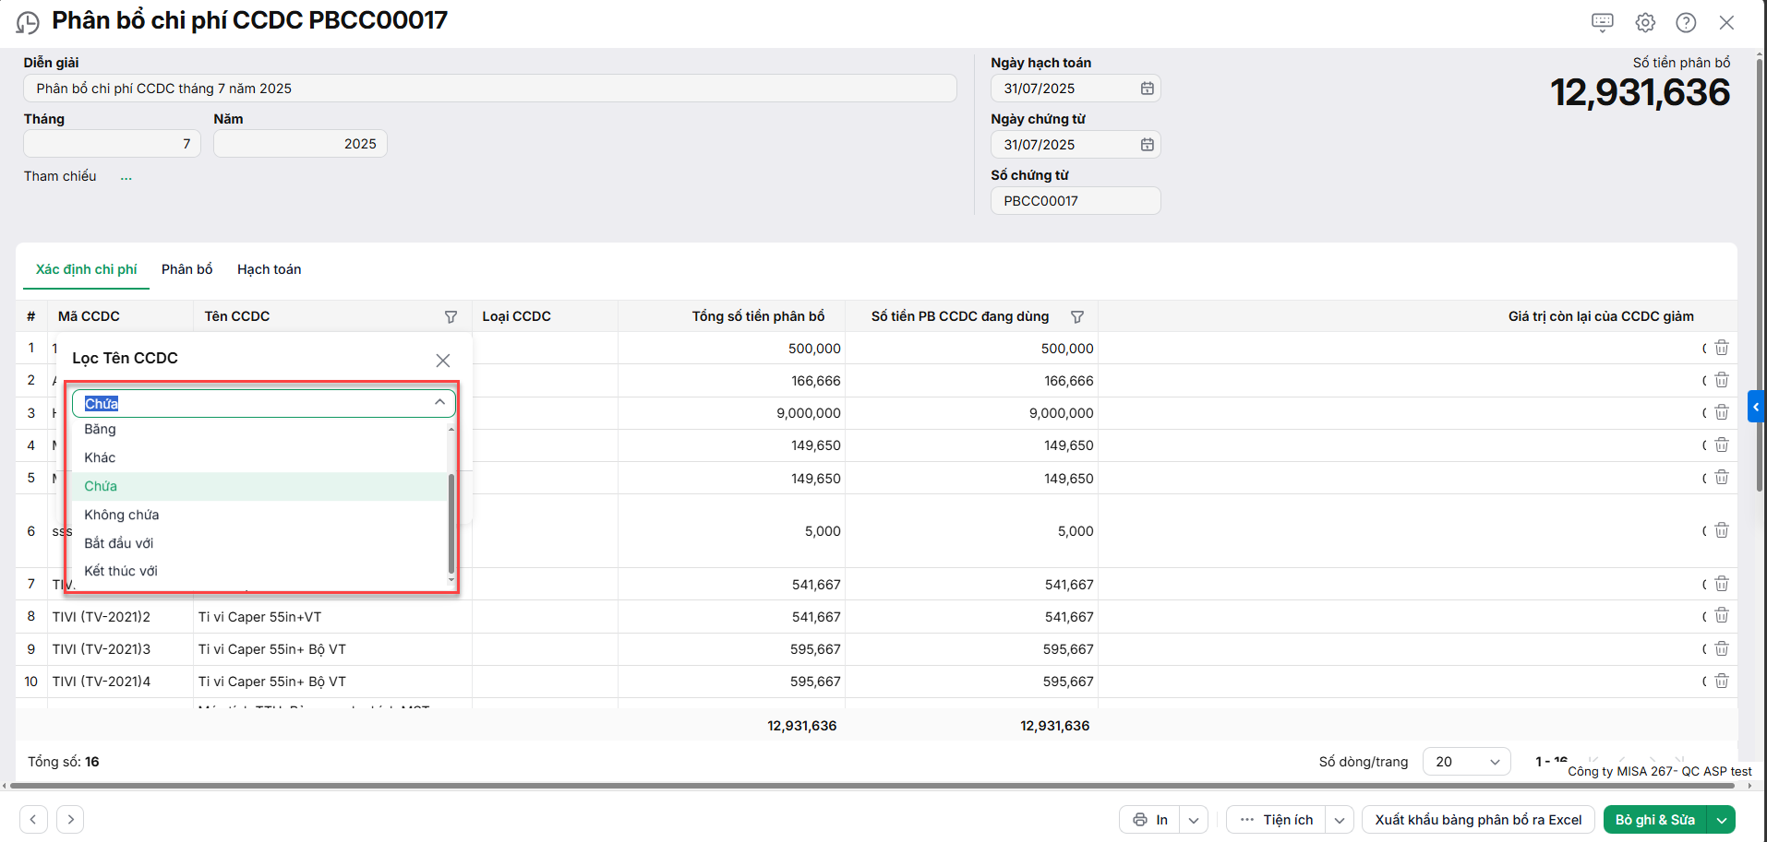
Task: Open the feedback chat icon in the header
Action: point(1603,22)
